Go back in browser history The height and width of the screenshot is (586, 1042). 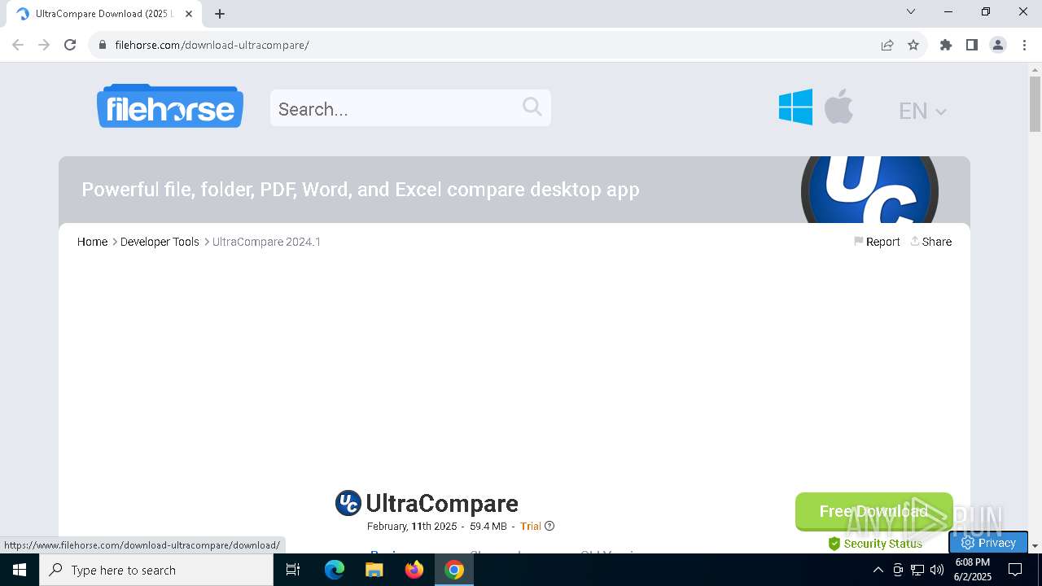(18, 45)
